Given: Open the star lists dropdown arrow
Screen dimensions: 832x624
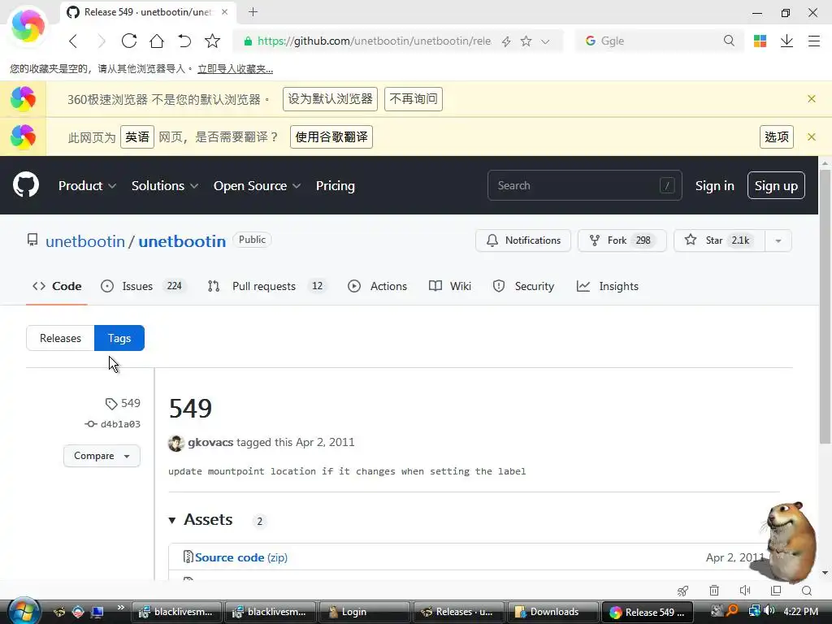Looking at the screenshot, I should [778, 240].
